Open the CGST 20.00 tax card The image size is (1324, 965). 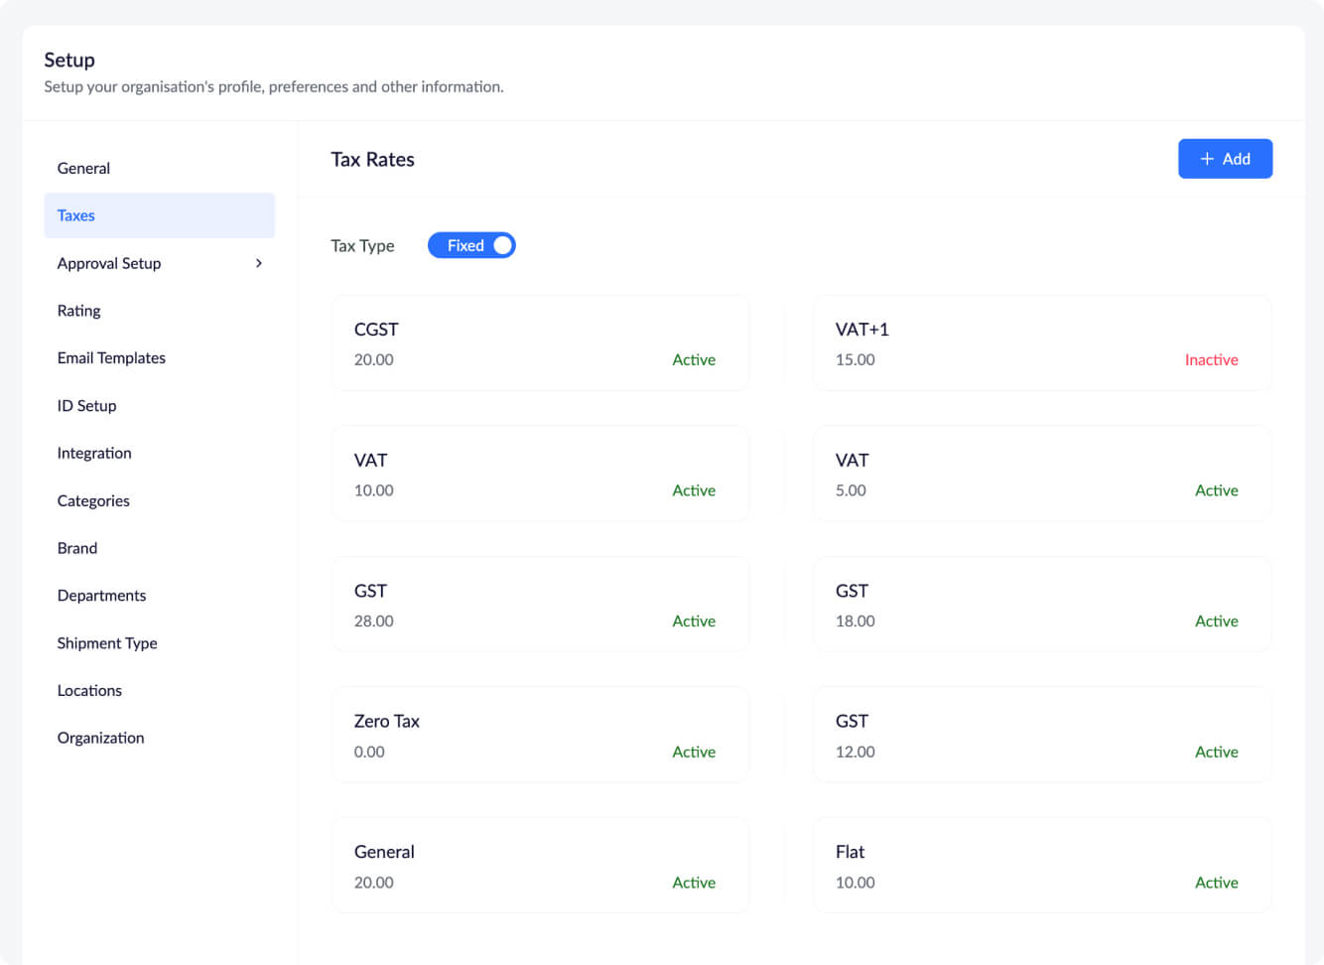tap(540, 344)
